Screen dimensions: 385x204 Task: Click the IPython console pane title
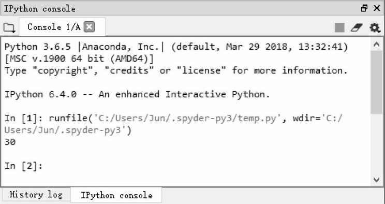click(39, 9)
